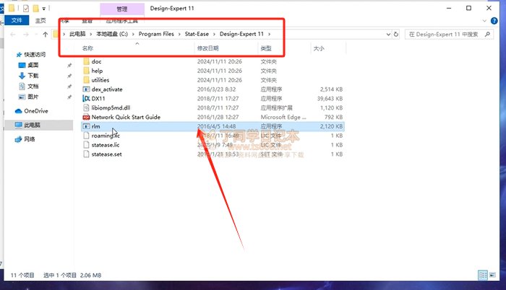Select the dex_activate executable icon
The width and height of the screenshot is (506, 290).
(86, 89)
